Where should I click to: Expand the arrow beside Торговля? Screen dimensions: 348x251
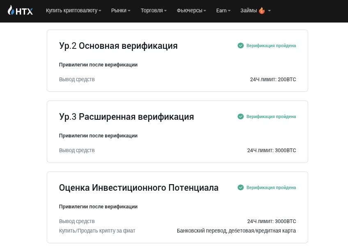[x=165, y=11]
